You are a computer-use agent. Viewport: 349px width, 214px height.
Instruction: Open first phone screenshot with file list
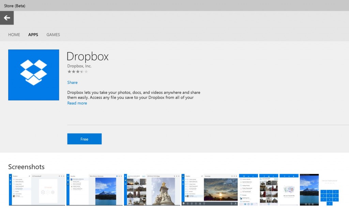pos(248,189)
